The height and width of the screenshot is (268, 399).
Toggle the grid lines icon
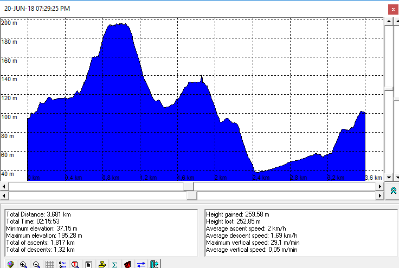coord(49,264)
